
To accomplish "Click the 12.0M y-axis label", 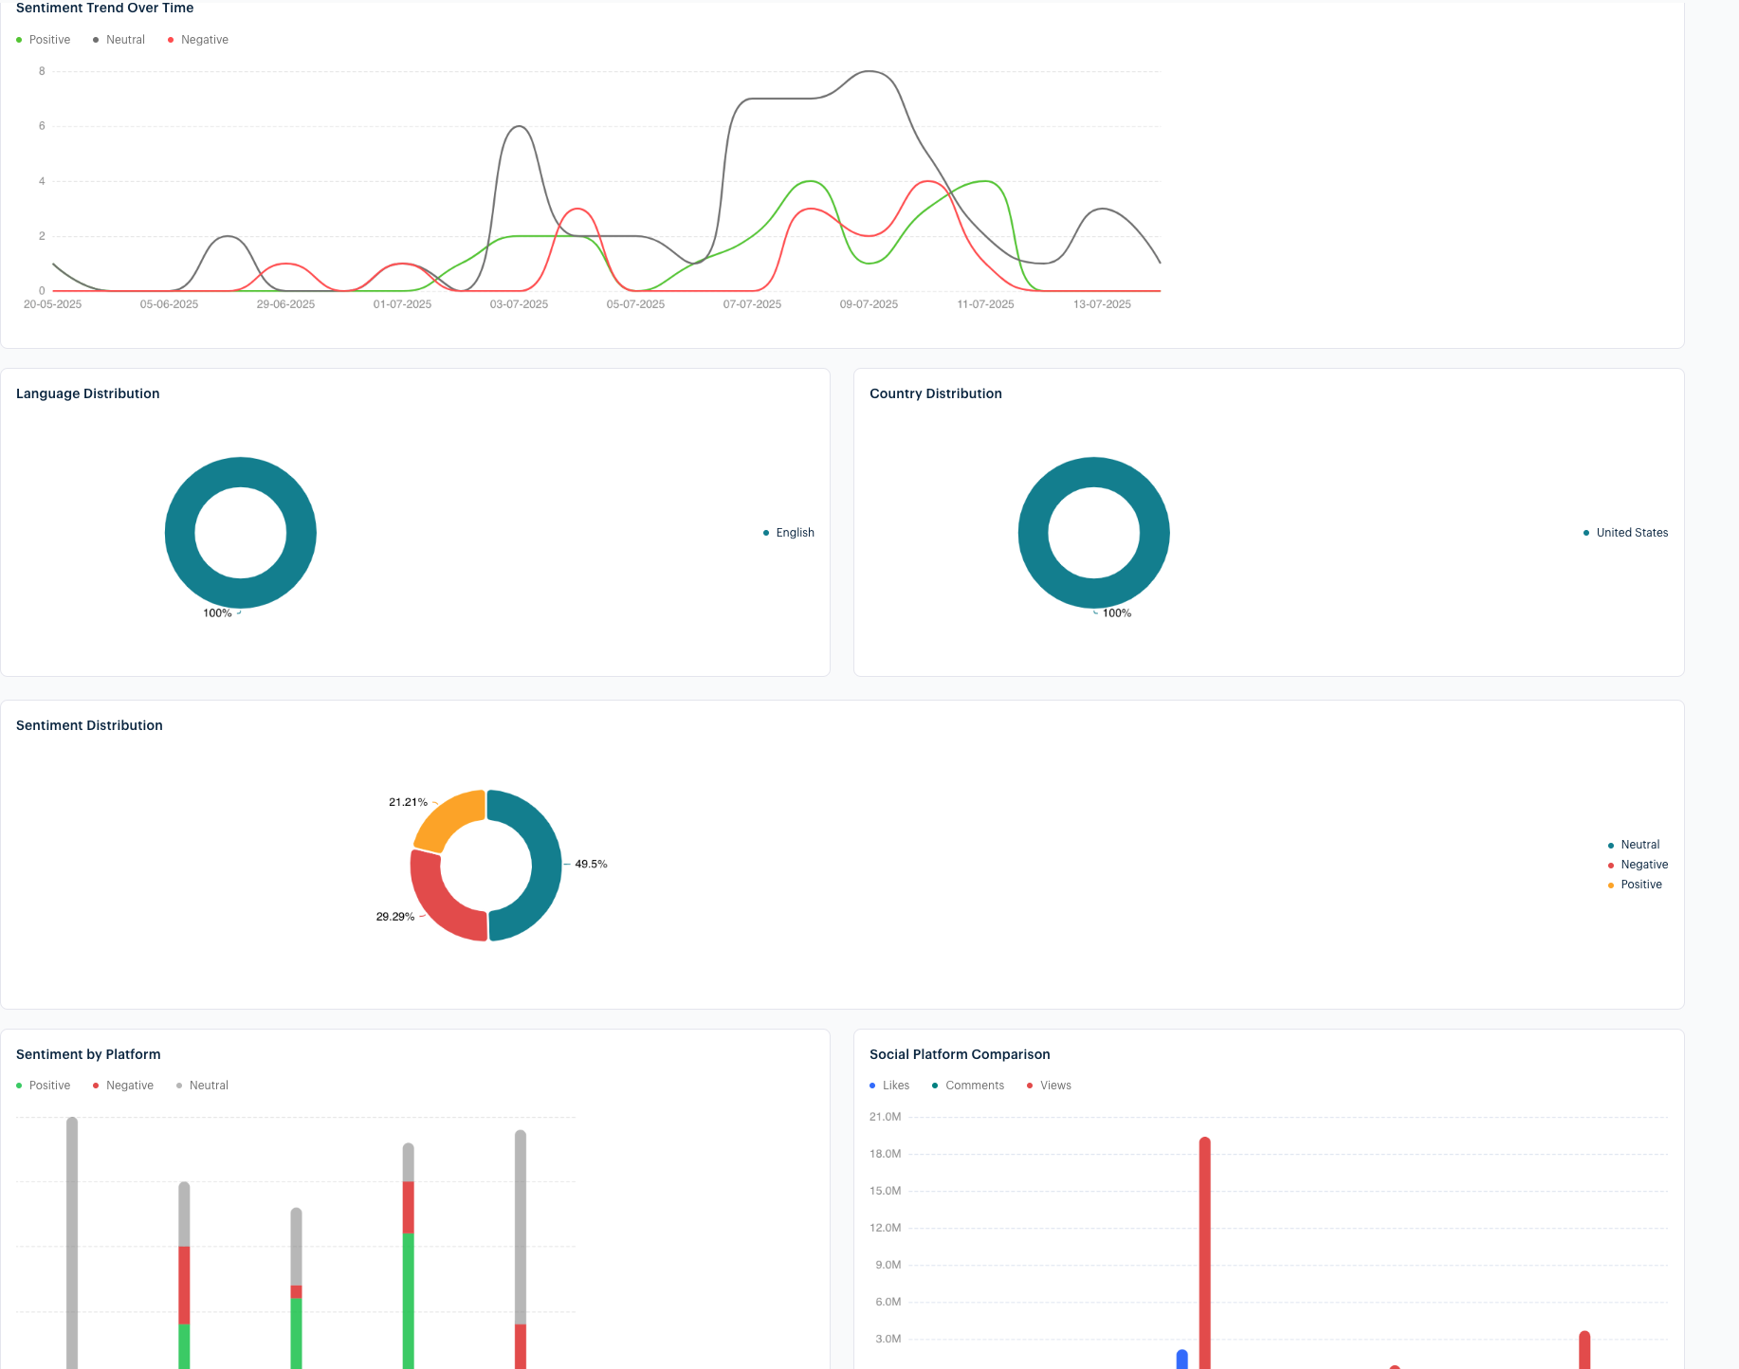I will (x=886, y=1228).
